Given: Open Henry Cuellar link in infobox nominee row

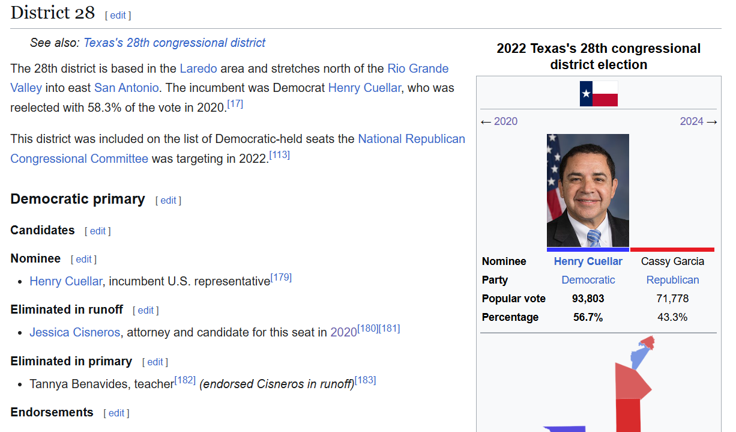Looking at the screenshot, I should [x=588, y=261].
